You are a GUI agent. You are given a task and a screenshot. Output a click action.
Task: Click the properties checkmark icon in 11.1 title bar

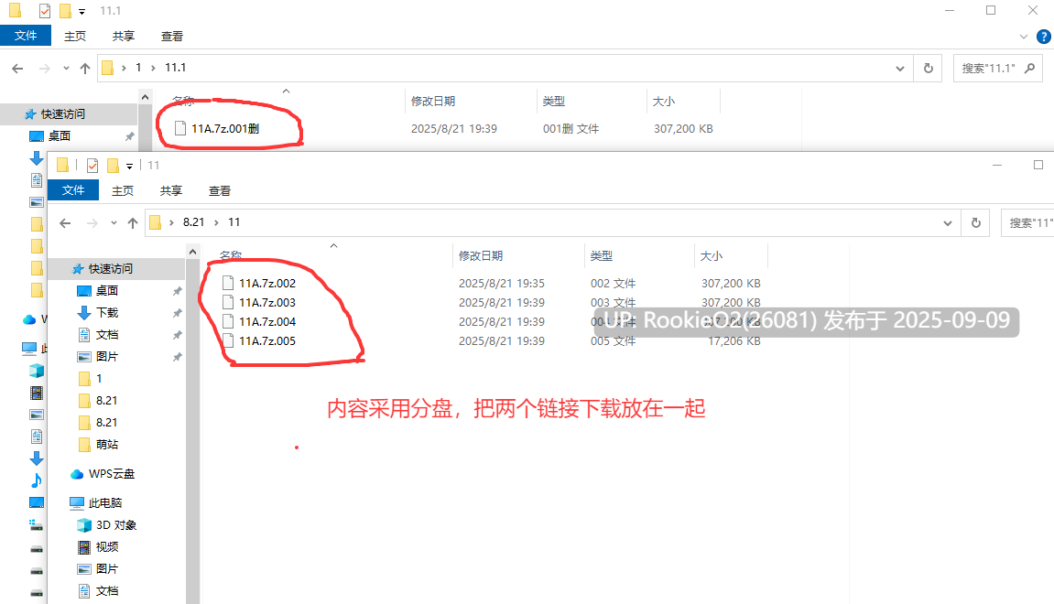pyautogui.click(x=44, y=11)
